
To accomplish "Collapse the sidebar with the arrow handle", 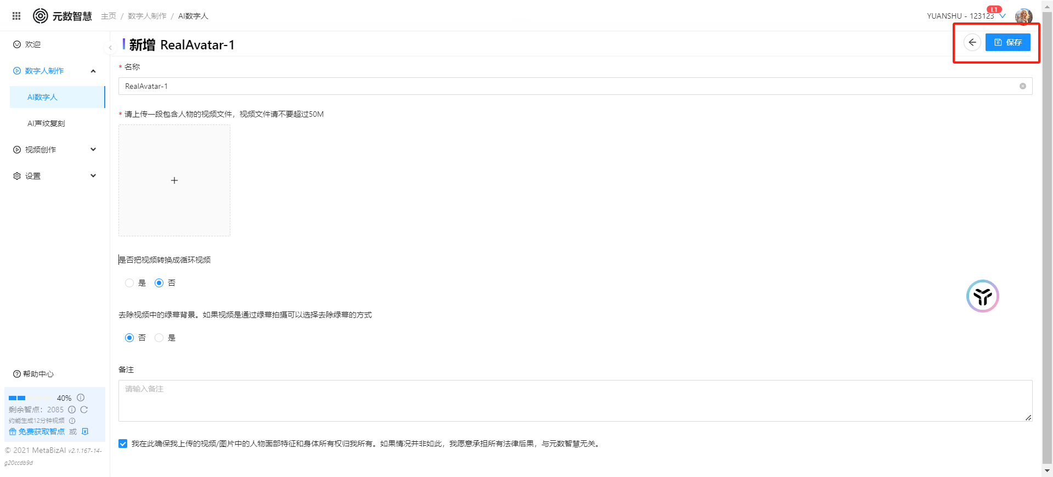I will point(110,48).
